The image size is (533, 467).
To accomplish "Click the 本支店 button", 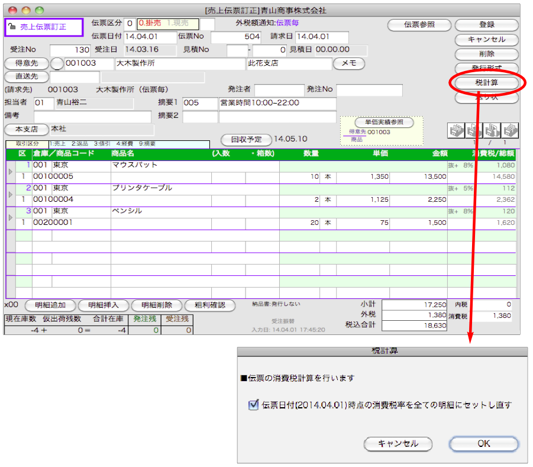I will tap(27, 130).
